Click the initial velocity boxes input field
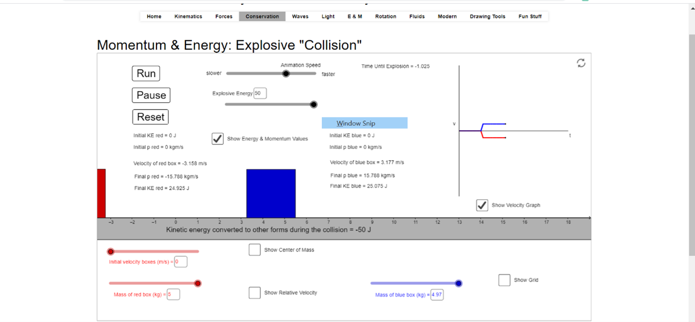This screenshot has width=695, height=322. click(181, 262)
